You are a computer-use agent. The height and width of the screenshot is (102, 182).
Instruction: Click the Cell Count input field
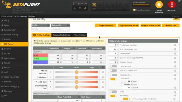click(93, 101)
